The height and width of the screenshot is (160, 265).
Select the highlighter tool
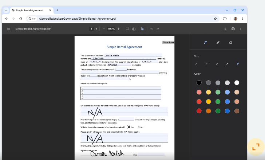pos(218,42)
